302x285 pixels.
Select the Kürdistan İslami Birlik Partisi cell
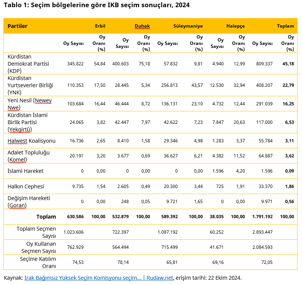click(28, 122)
